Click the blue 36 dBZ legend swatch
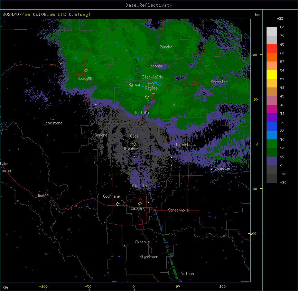298x291 pixels. coord(272,126)
